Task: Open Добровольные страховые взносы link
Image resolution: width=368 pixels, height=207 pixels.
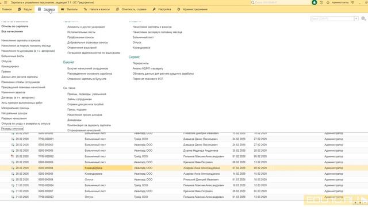Action: point(87,43)
